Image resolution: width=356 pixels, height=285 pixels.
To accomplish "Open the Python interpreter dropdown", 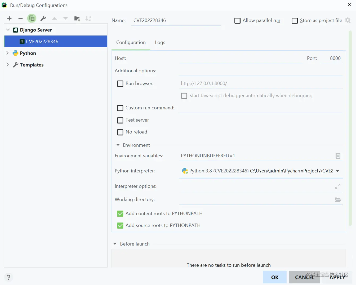I will 337,171.
